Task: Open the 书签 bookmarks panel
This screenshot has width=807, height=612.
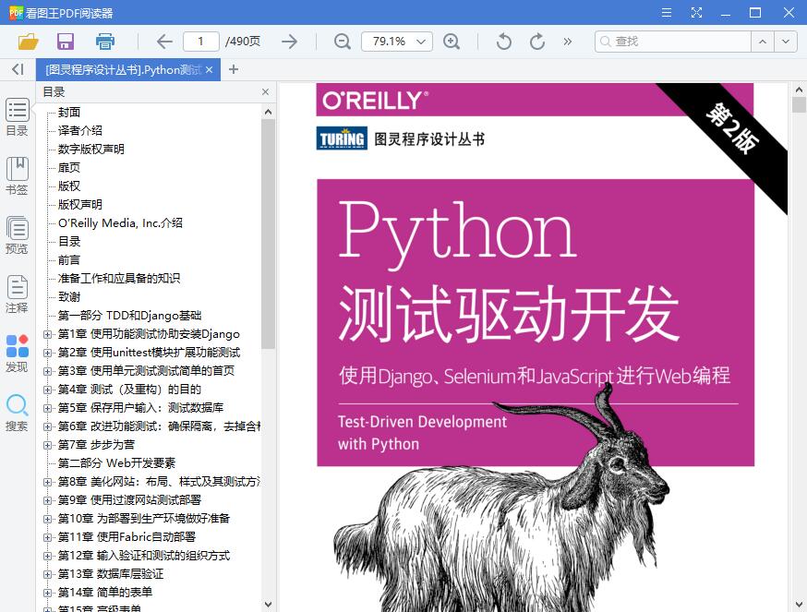Action: [17, 176]
